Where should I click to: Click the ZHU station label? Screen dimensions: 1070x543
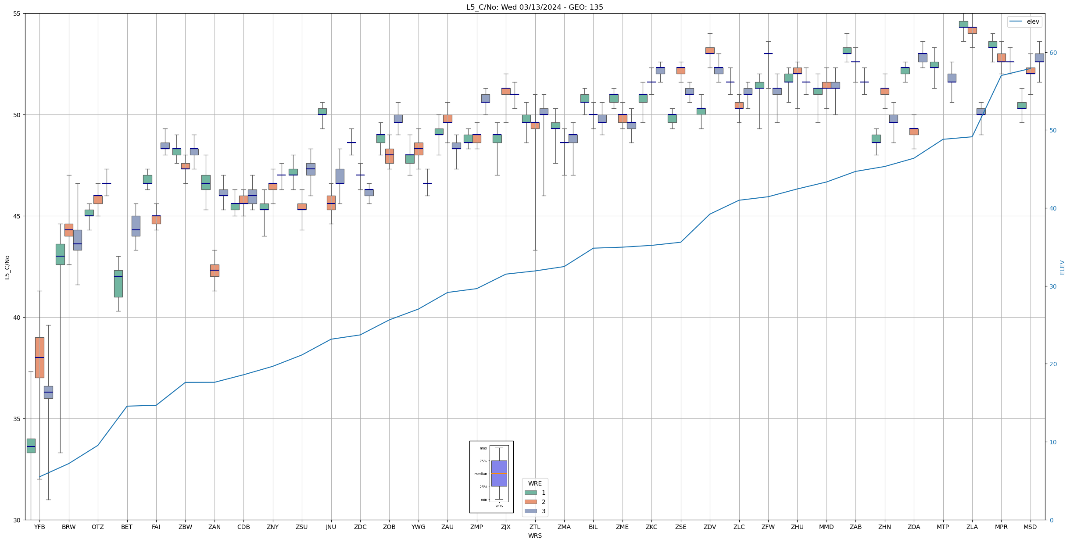pyautogui.click(x=797, y=527)
